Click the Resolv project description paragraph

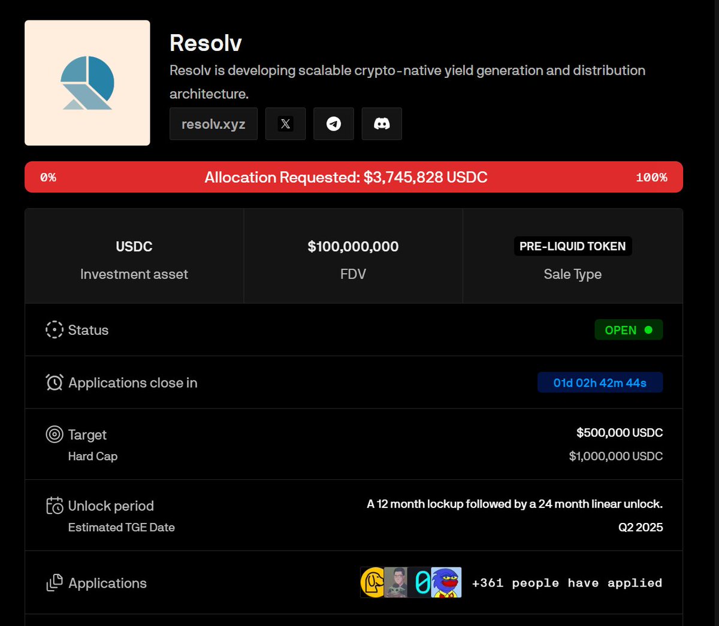click(407, 82)
